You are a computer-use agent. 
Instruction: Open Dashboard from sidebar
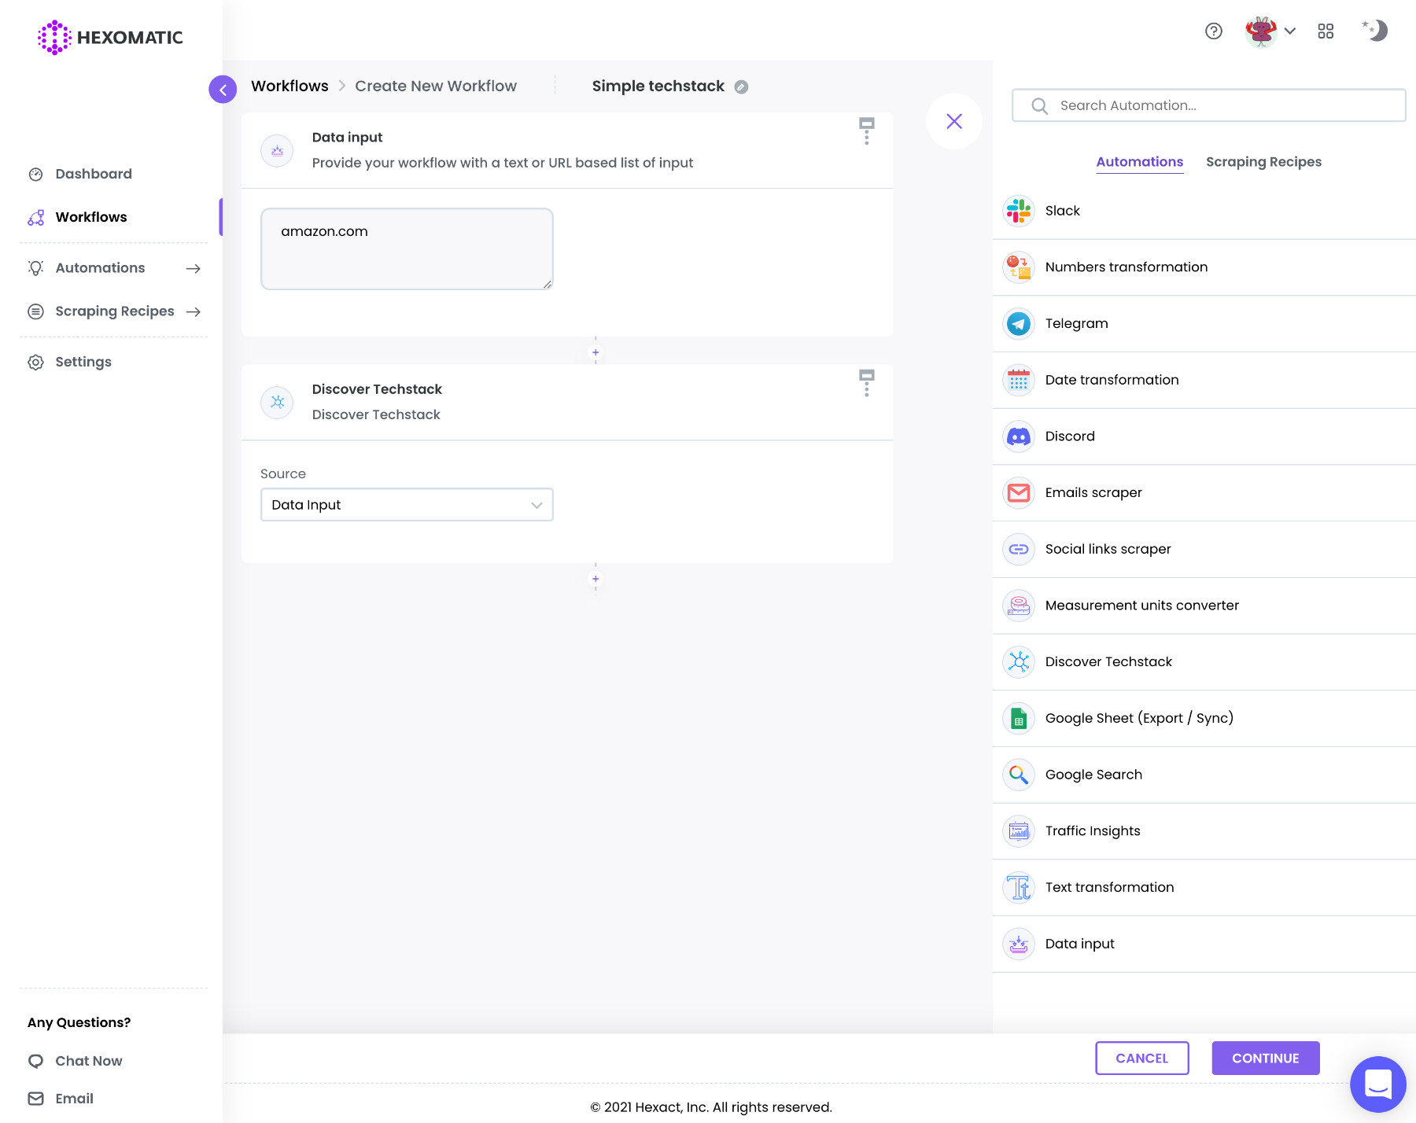tap(94, 174)
